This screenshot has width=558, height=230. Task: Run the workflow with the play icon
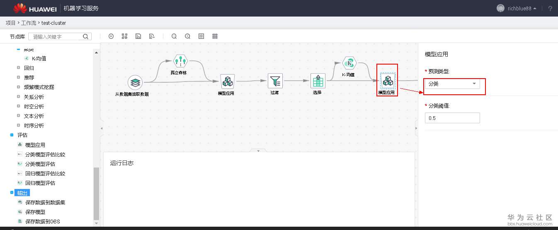tap(111, 36)
